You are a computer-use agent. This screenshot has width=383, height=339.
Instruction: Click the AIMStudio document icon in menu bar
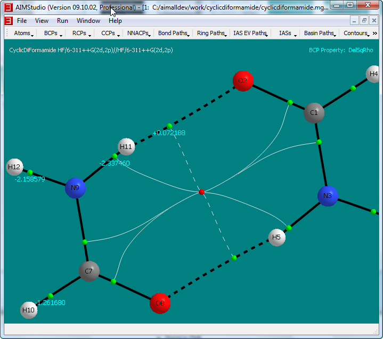click(8, 21)
